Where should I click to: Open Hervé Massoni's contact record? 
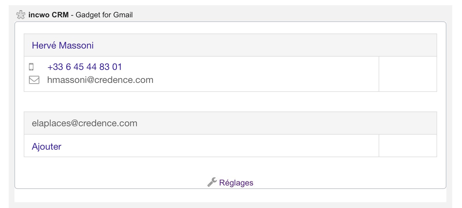[63, 45]
